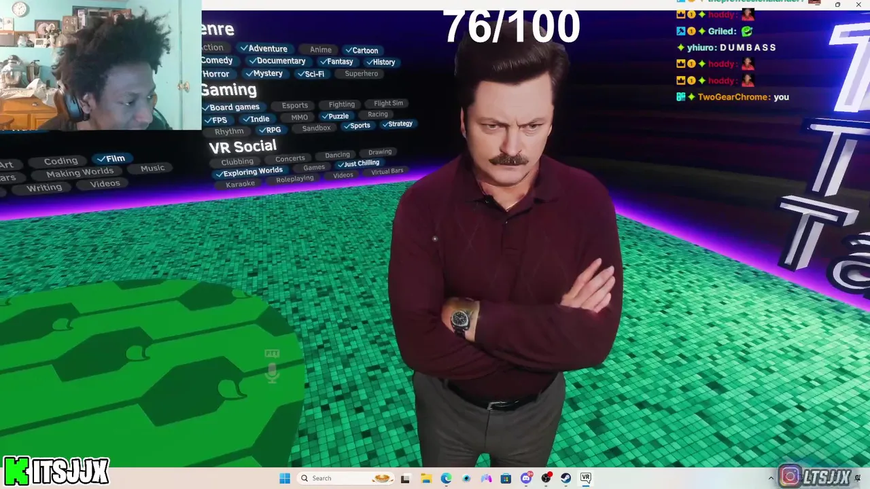Select the Videos tag under VR Social
Image resolution: width=870 pixels, height=489 pixels.
pos(343,175)
